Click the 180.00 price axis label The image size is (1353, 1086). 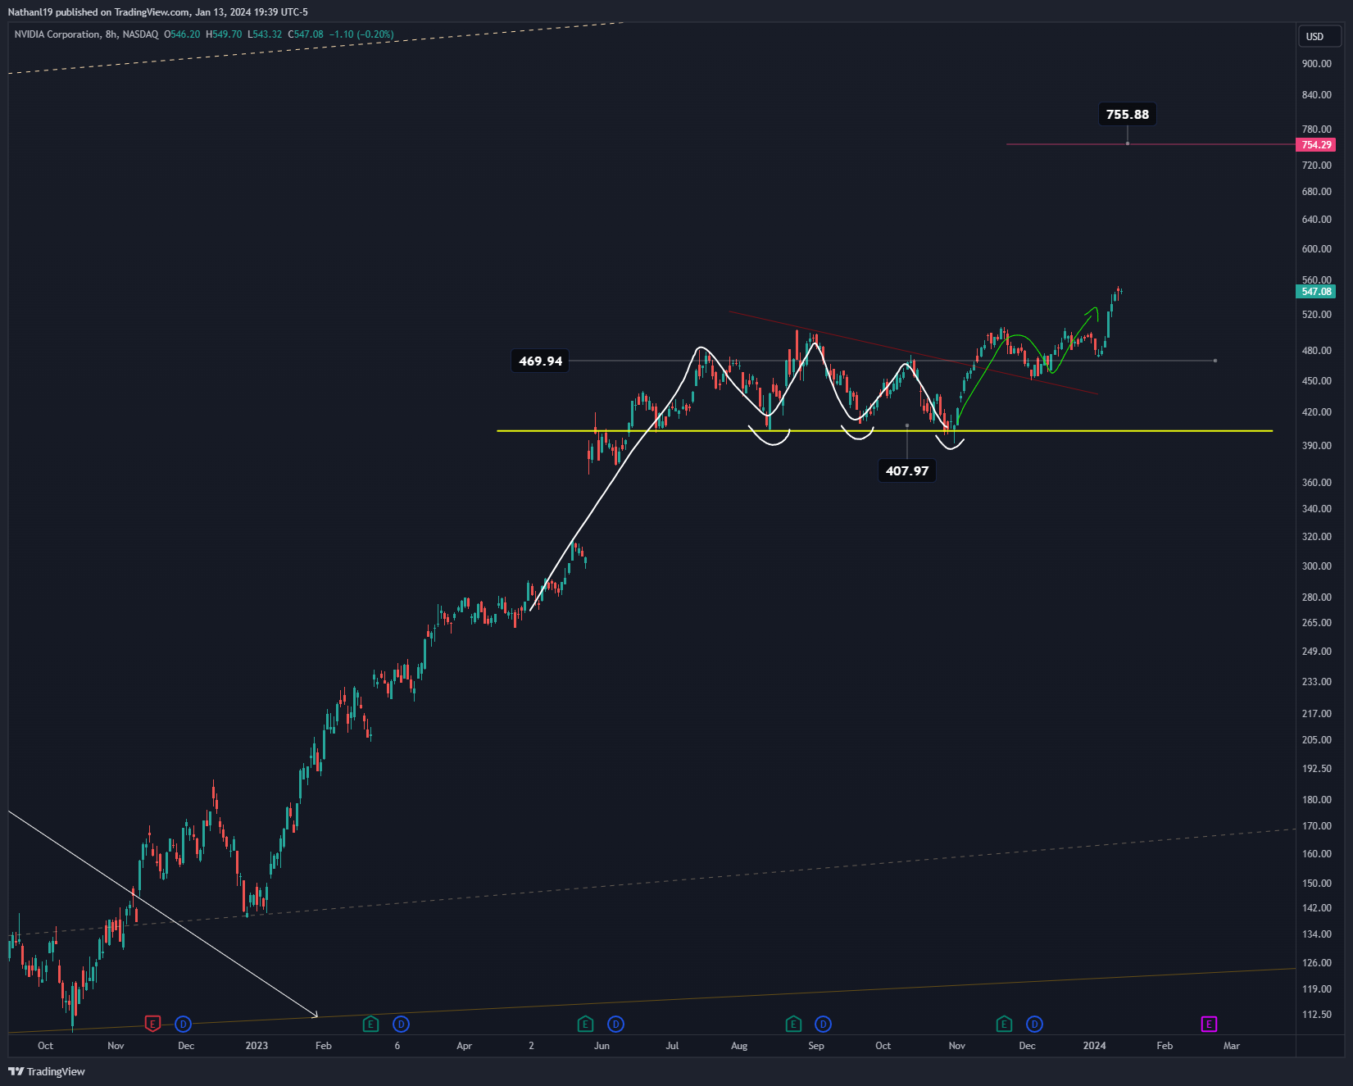click(x=1317, y=800)
